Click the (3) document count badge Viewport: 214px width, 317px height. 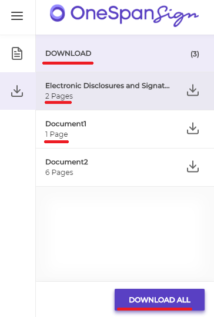pos(195,54)
